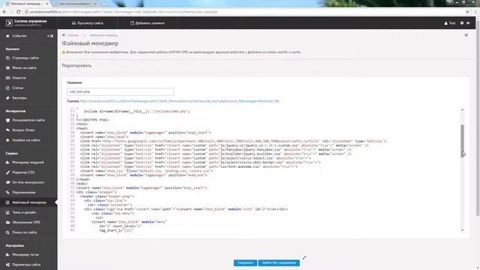
Task: Click the blue 'Сохранить' button
Action: pos(245,262)
